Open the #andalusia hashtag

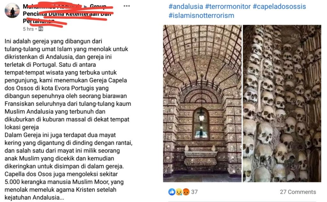[x=186, y=6]
